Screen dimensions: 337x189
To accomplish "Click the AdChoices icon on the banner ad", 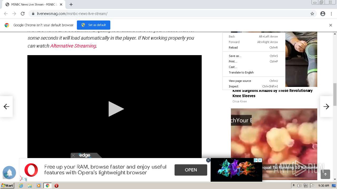I will pyautogui.click(x=256, y=160).
